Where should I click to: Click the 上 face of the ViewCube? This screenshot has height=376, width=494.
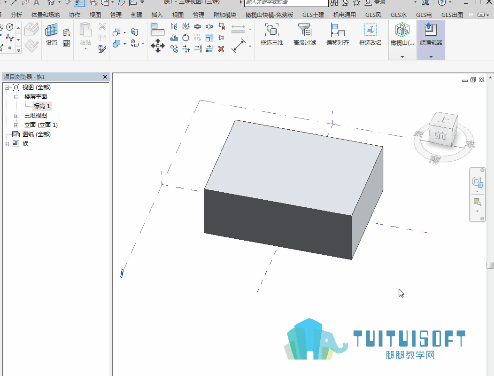click(x=443, y=120)
